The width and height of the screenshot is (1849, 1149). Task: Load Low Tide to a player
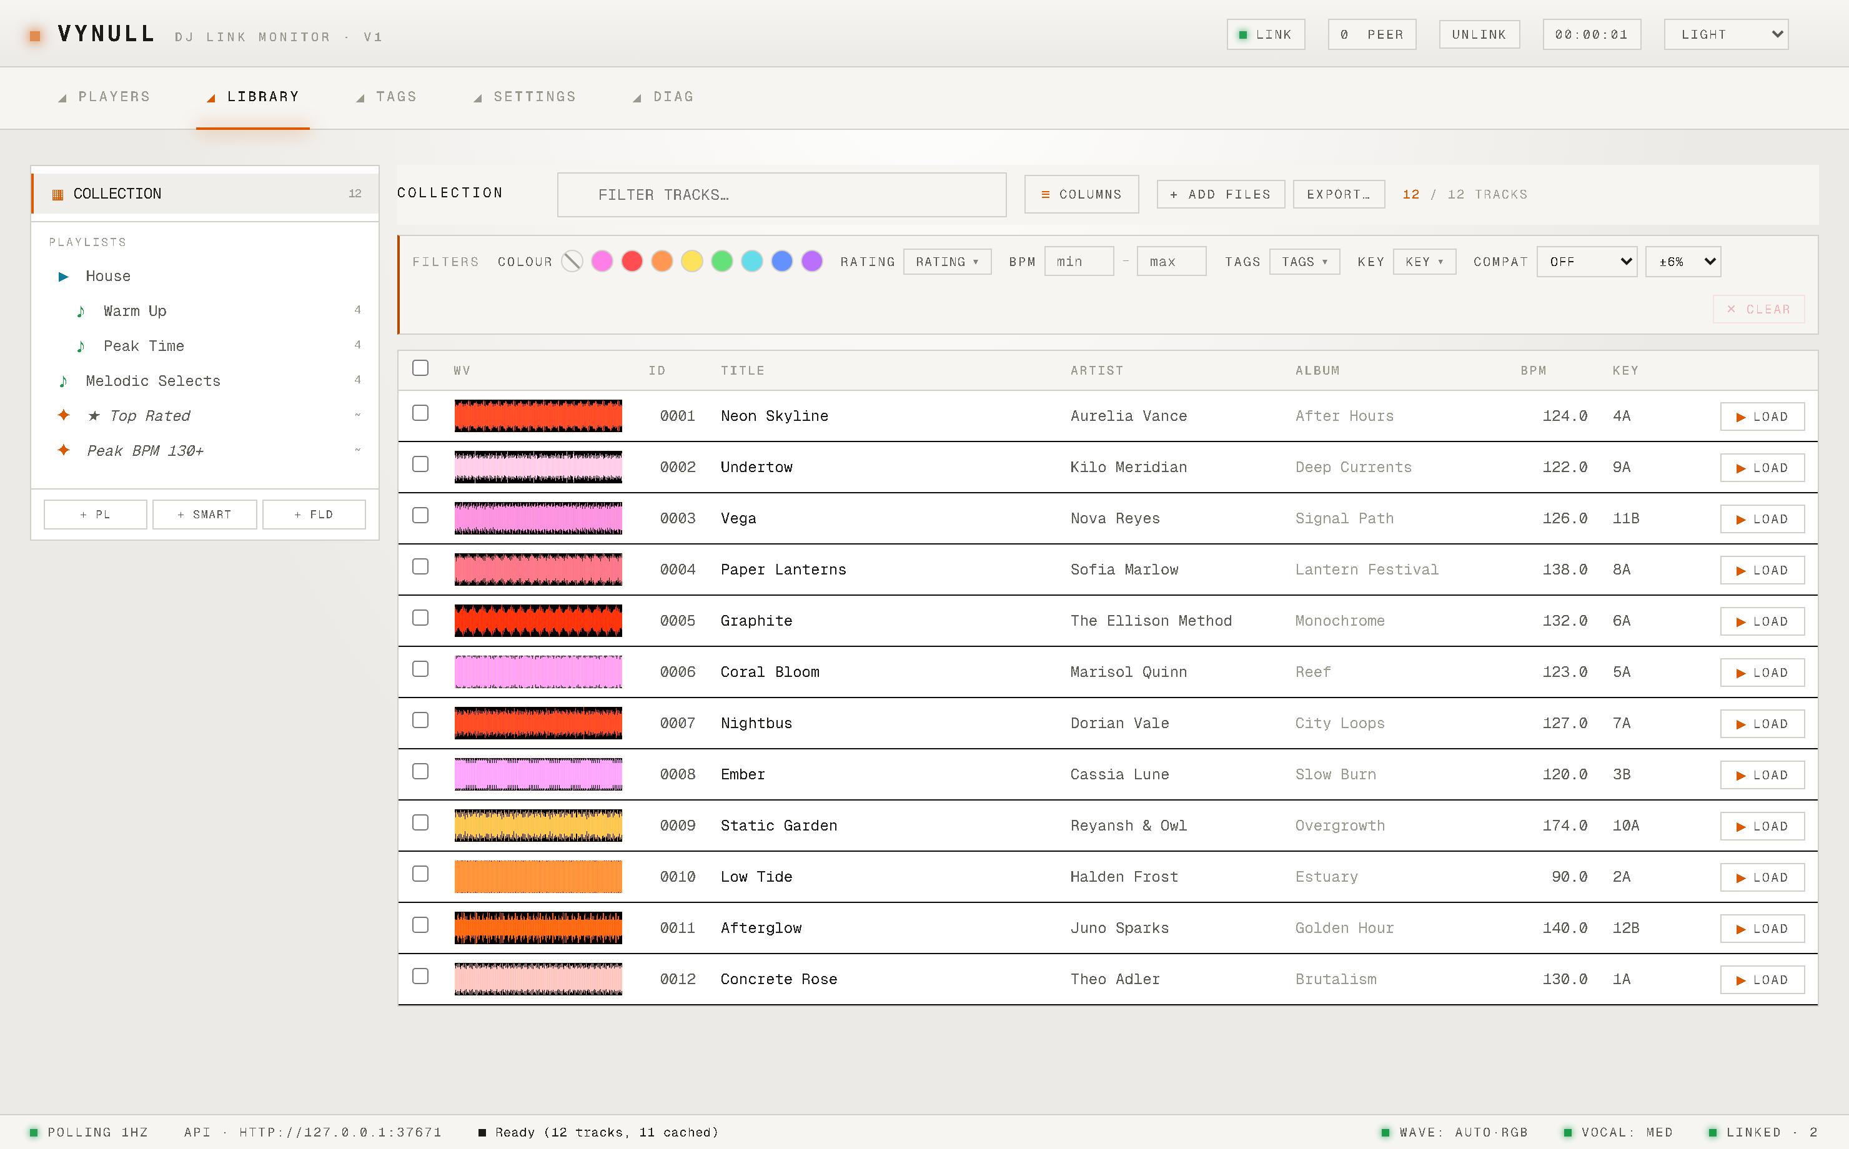click(x=1762, y=877)
